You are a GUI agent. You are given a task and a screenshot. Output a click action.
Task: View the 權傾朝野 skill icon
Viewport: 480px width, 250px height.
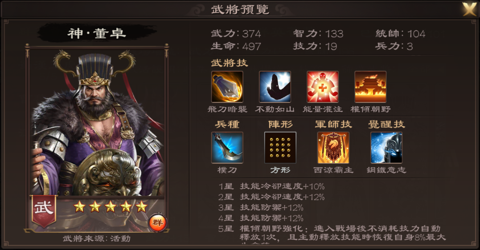[x=370, y=87]
